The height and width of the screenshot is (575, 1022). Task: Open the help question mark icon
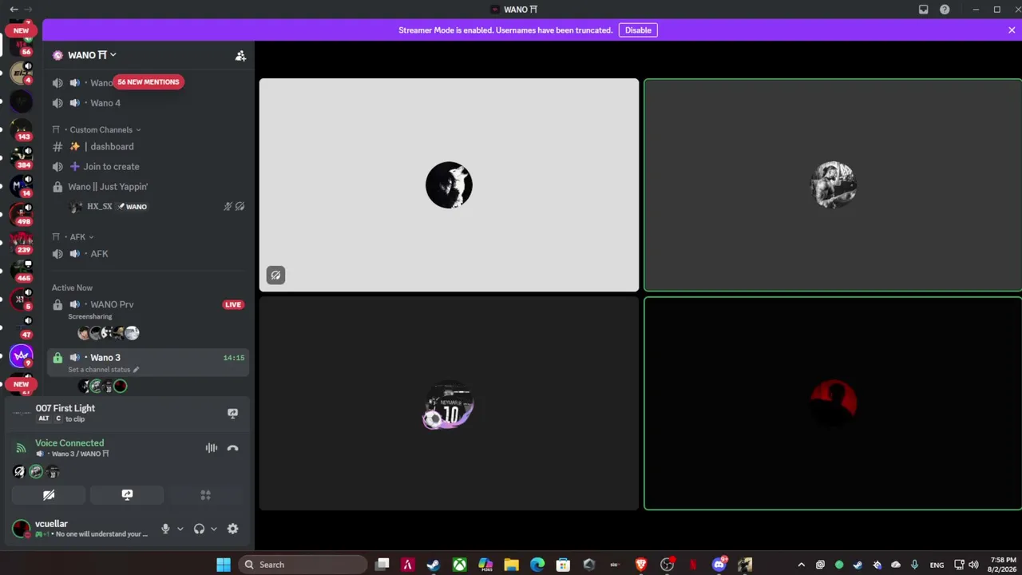pos(945,10)
